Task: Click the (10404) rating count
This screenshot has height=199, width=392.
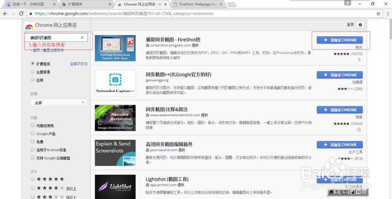Action: [x=356, y=124]
